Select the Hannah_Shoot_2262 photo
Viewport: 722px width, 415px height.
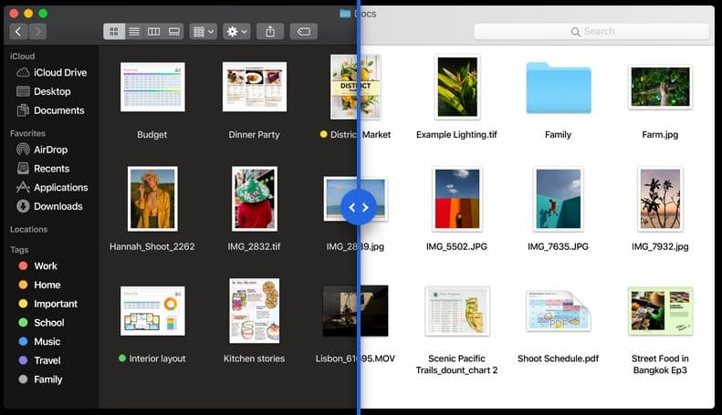point(152,199)
